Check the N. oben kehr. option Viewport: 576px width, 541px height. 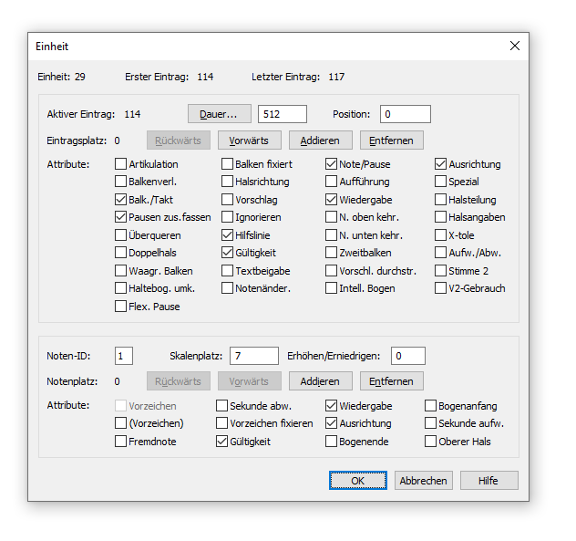pos(331,217)
